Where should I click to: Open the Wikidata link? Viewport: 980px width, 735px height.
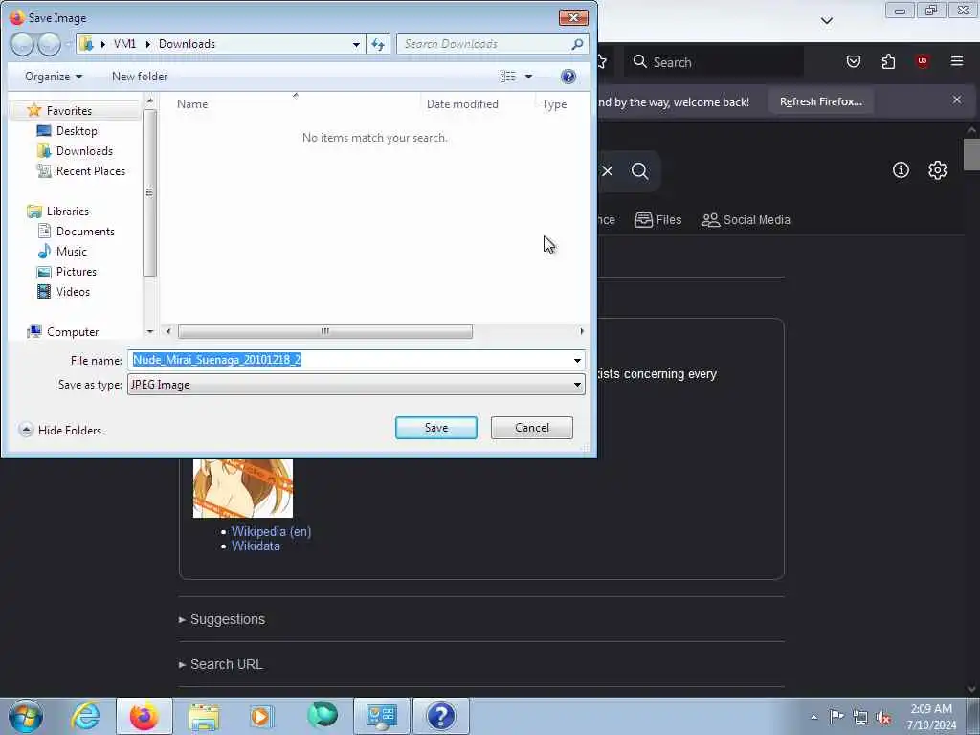click(x=256, y=546)
